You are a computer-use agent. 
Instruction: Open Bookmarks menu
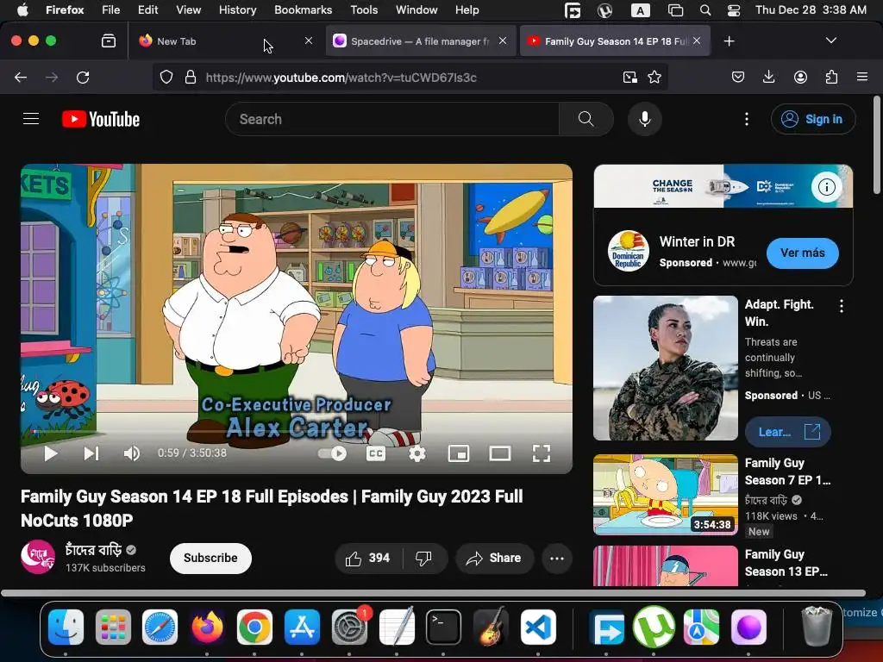303,10
